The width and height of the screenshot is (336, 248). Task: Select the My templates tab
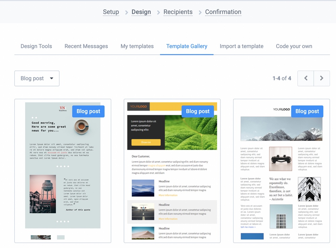[137, 46]
